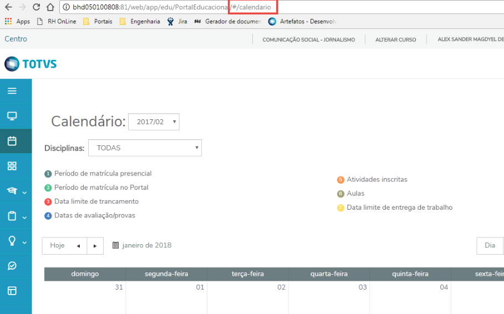Viewport: 504px width, 314px height.
Task: Open the monitor icon in sidebar
Action: (12, 116)
